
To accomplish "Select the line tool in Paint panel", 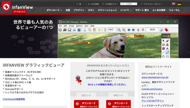I will [163, 52].
